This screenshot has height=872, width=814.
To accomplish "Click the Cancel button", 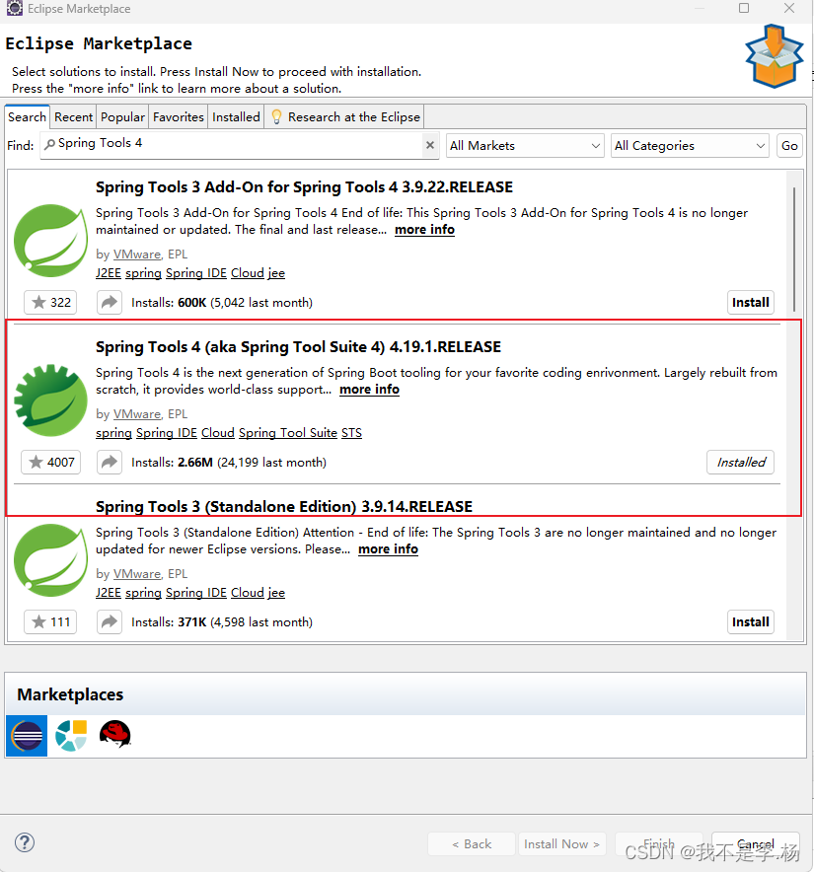I will (x=756, y=844).
